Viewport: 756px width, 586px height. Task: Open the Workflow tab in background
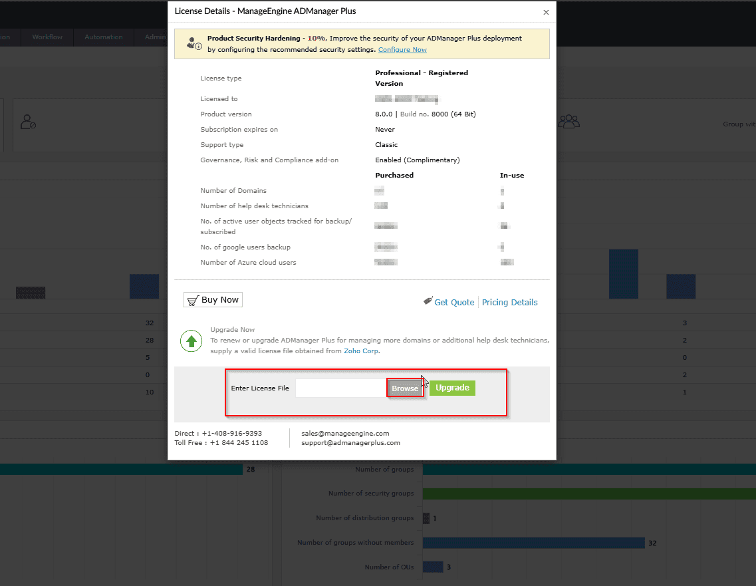[47, 37]
